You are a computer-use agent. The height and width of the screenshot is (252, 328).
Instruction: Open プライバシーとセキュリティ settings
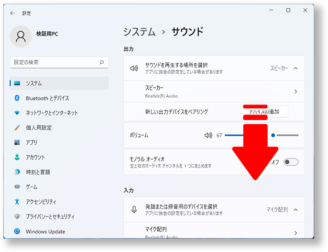59,217
